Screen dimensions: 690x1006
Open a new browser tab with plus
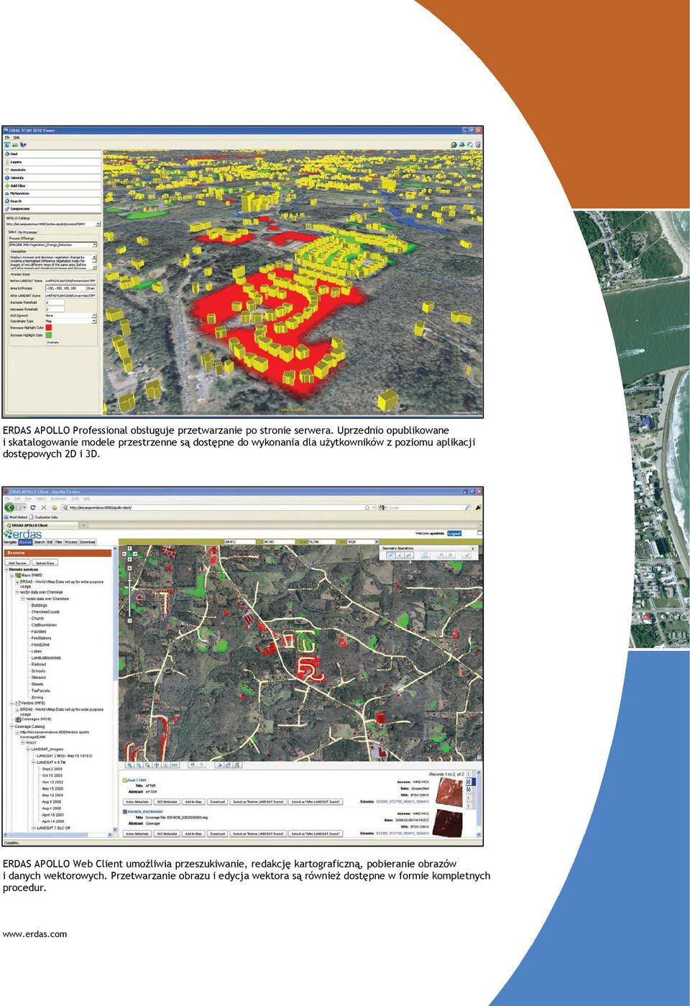pos(83,525)
